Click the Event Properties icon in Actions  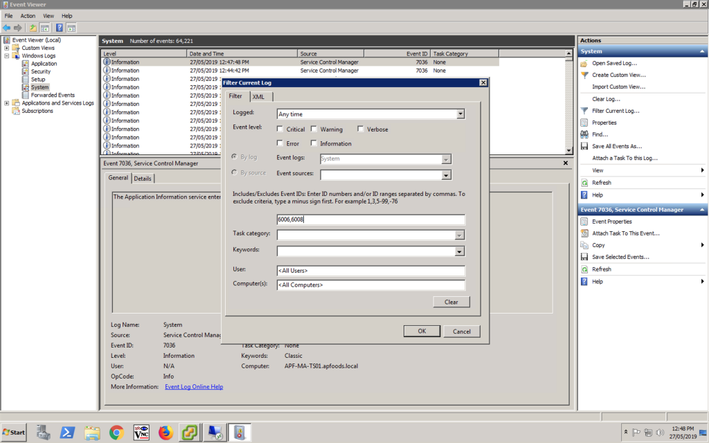(585, 221)
